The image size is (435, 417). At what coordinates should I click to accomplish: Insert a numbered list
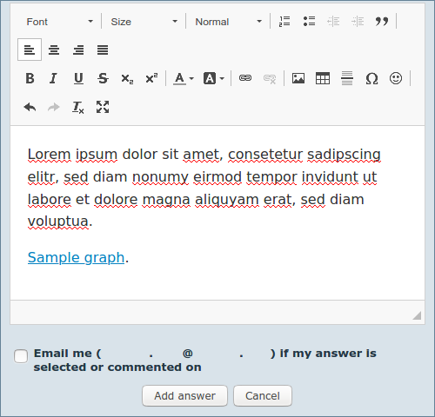tap(284, 22)
